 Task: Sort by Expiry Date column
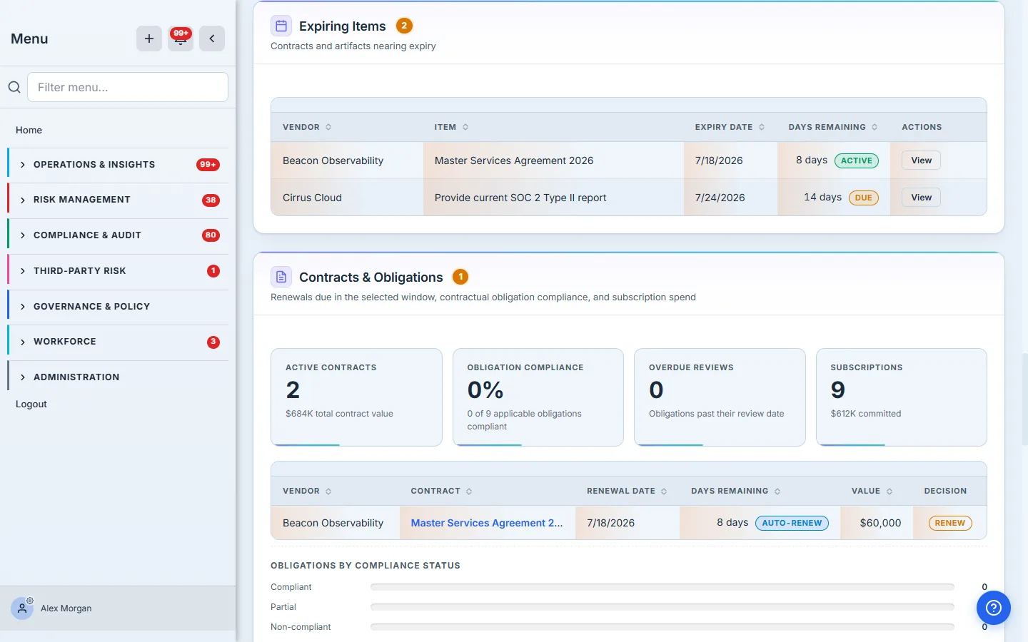[730, 127]
